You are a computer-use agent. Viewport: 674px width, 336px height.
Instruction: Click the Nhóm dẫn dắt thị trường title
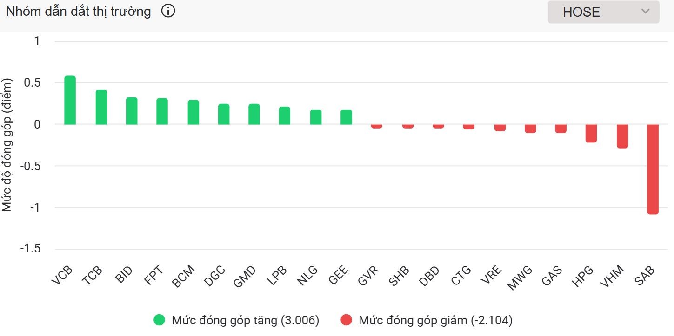(x=78, y=12)
